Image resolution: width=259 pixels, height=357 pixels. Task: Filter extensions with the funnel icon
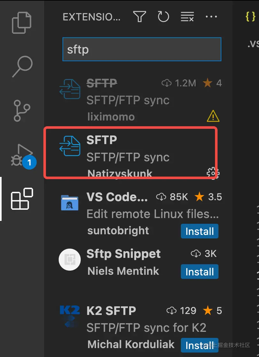tap(139, 17)
